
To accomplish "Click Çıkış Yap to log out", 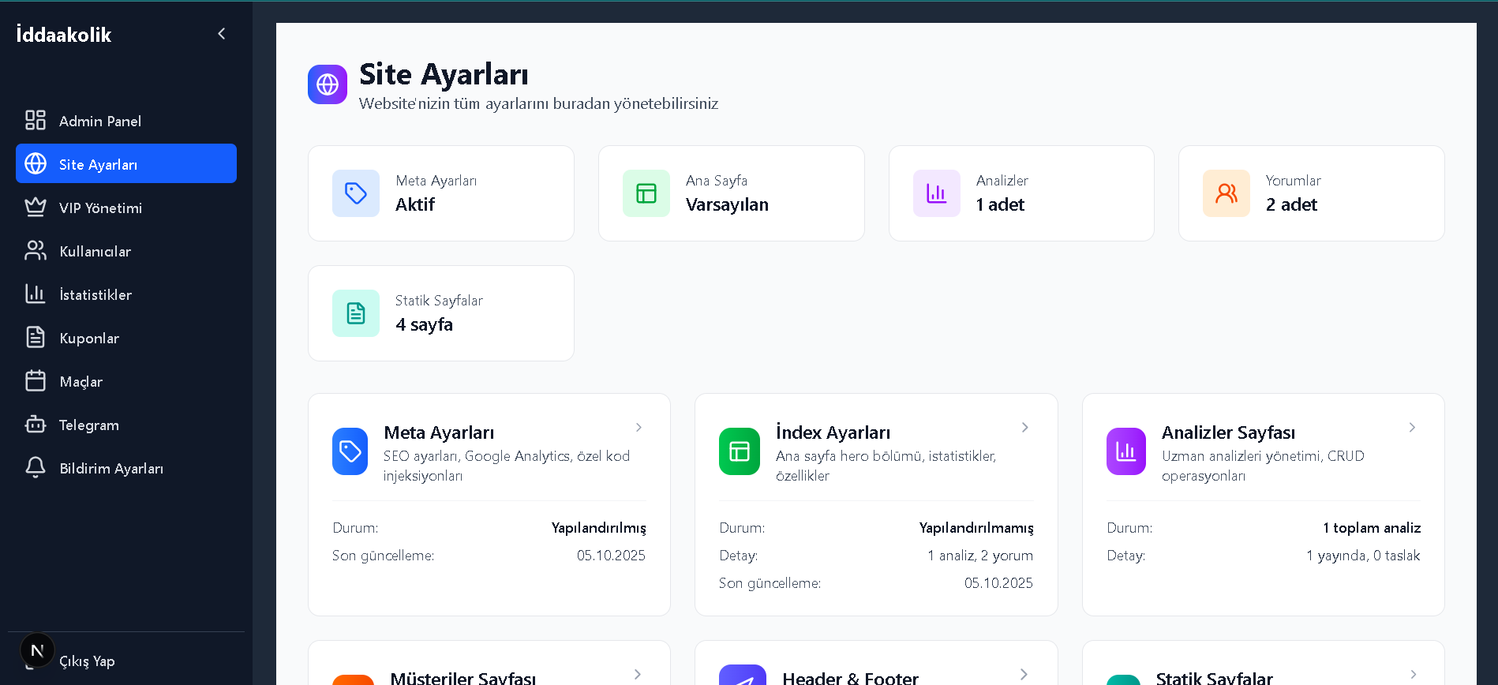I will point(87,661).
